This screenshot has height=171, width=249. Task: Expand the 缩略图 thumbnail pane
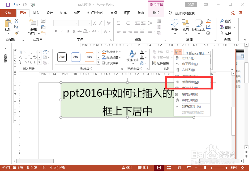tap(5, 48)
